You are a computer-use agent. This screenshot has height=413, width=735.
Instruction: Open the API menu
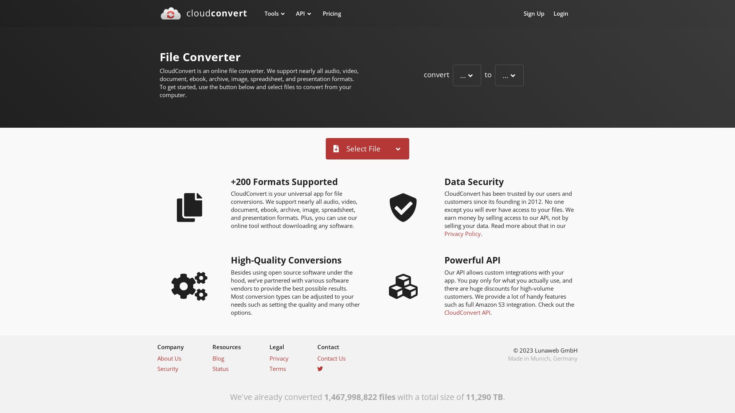pyautogui.click(x=304, y=13)
